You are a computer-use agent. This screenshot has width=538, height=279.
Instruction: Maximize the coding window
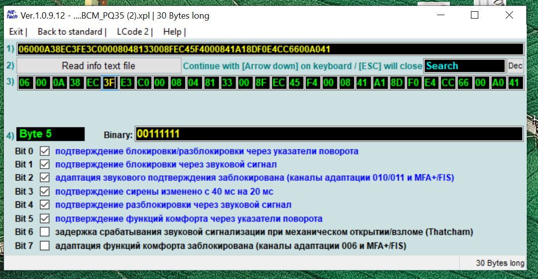(474, 15)
